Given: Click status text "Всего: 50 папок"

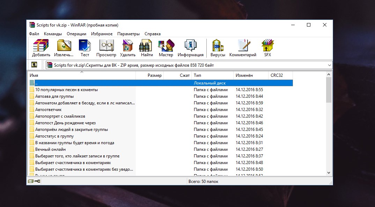Looking at the screenshot, I should (203, 182).
